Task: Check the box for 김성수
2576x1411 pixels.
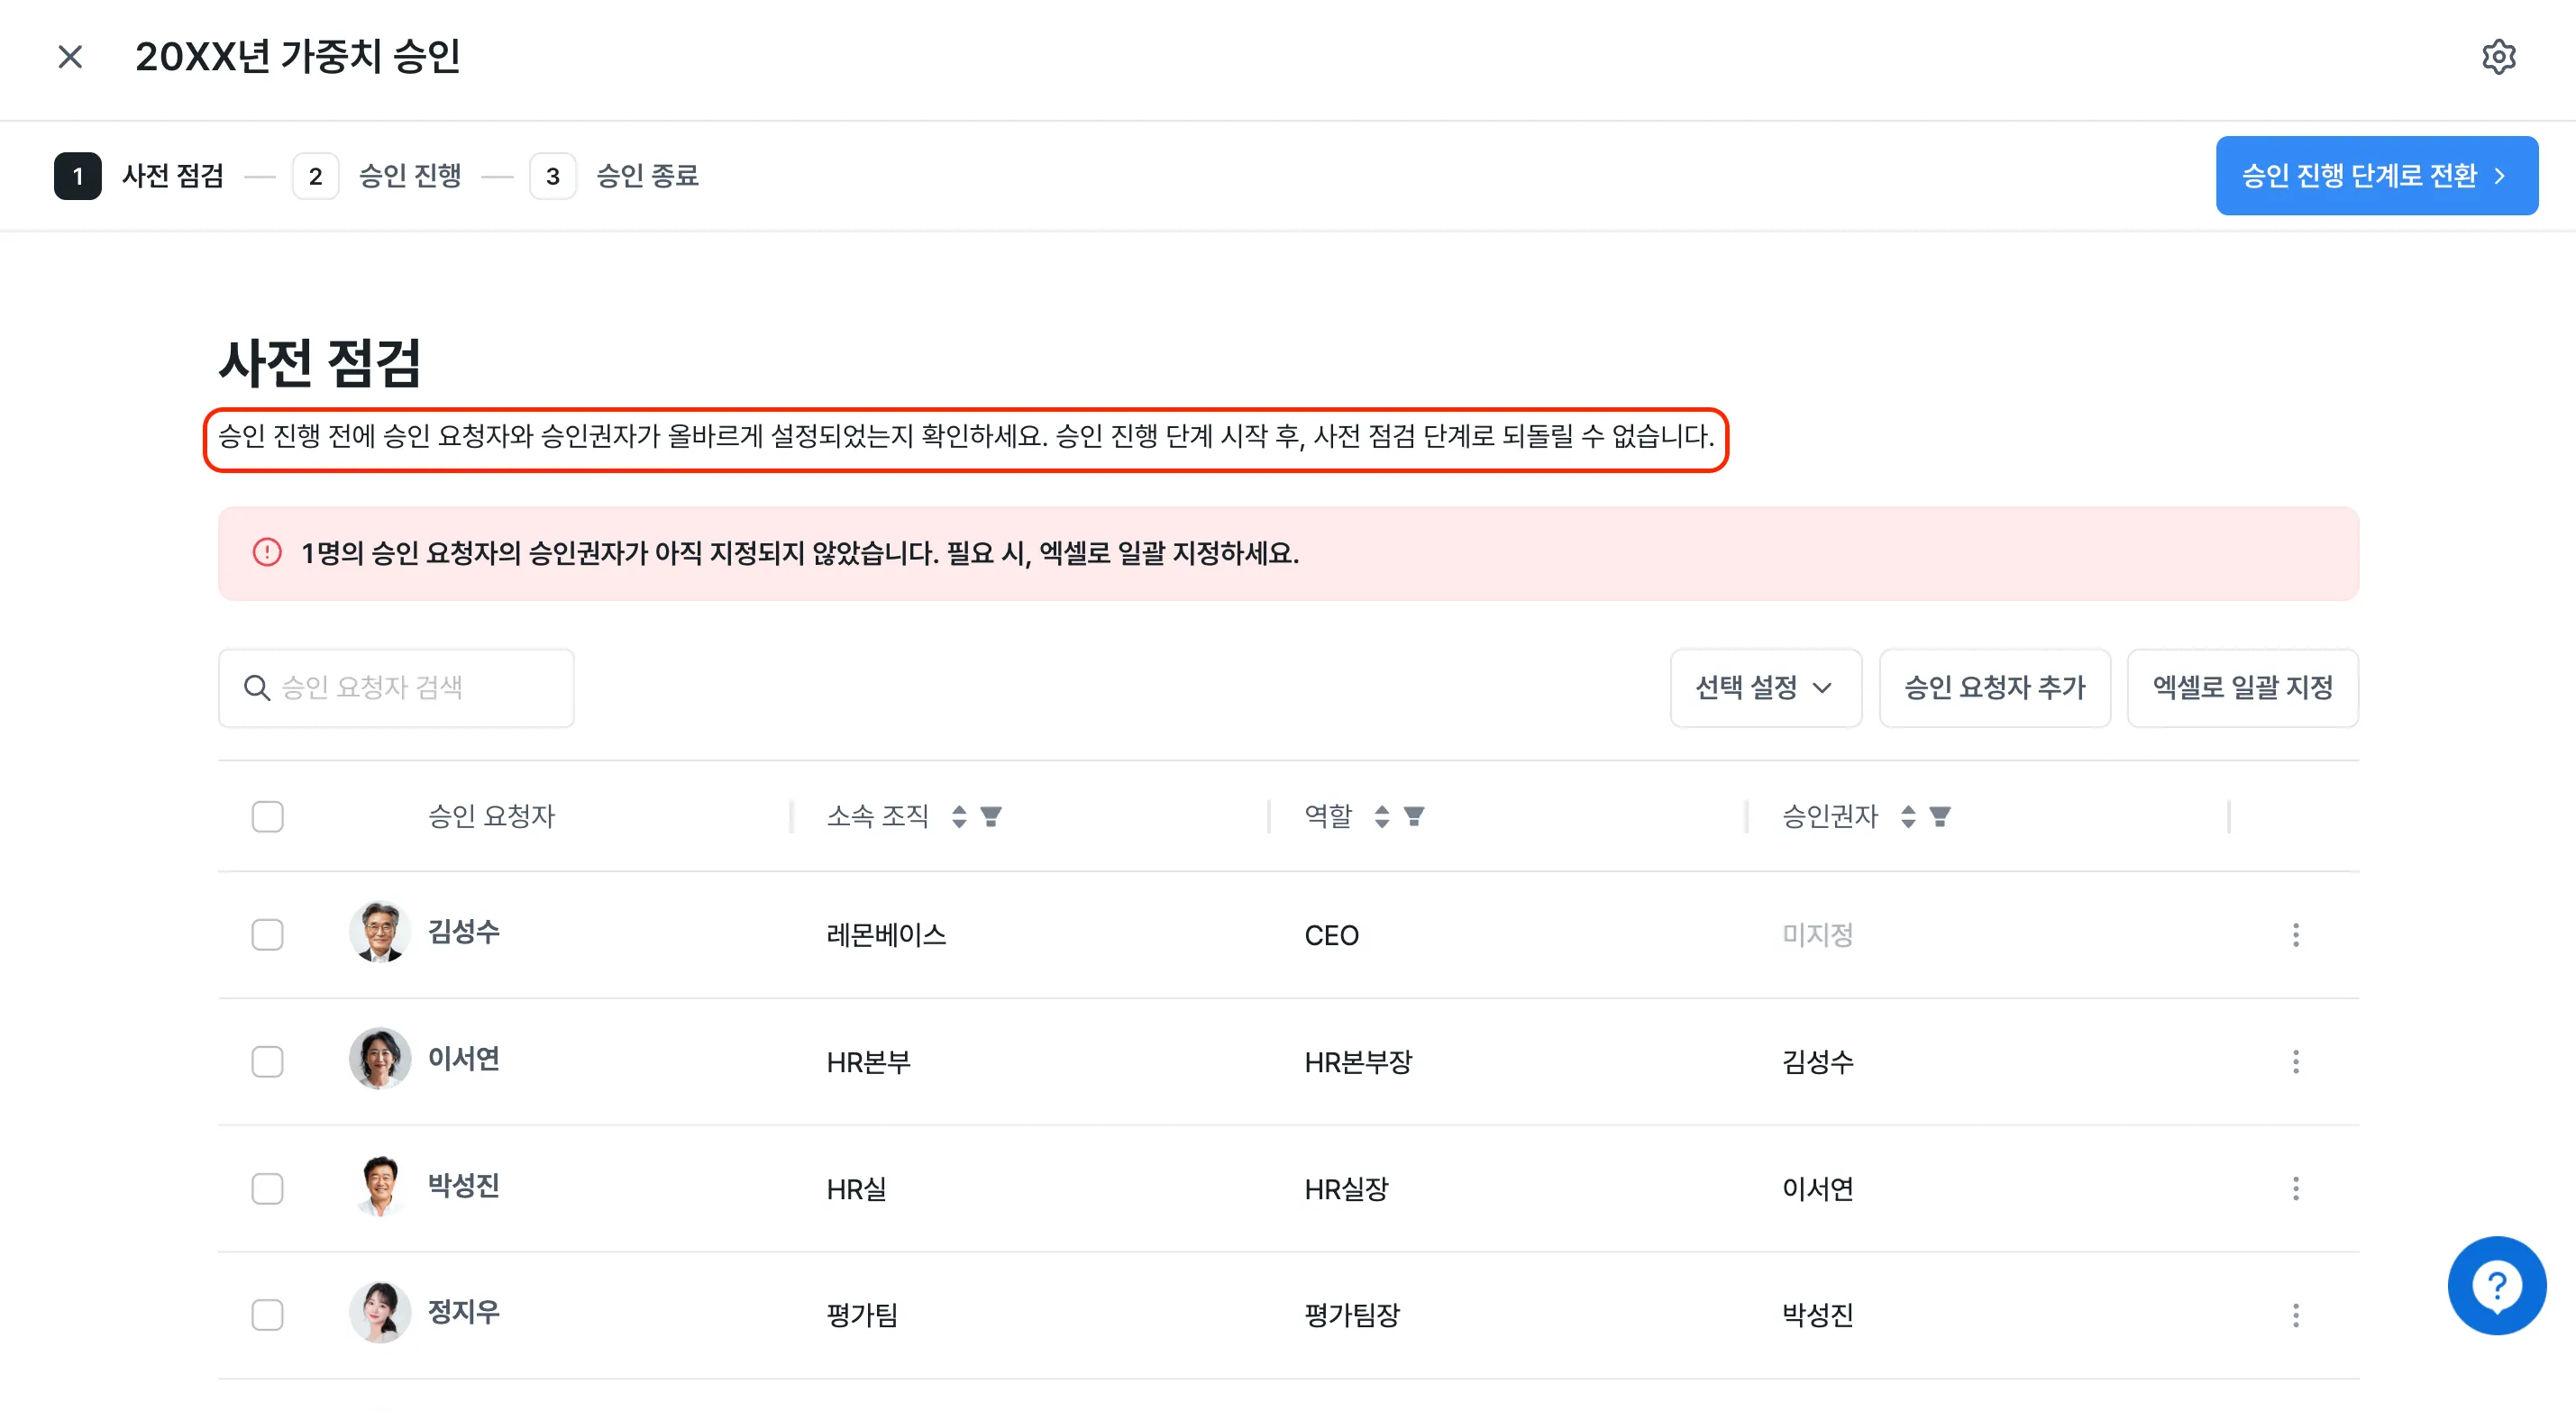Action: click(x=268, y=935)
